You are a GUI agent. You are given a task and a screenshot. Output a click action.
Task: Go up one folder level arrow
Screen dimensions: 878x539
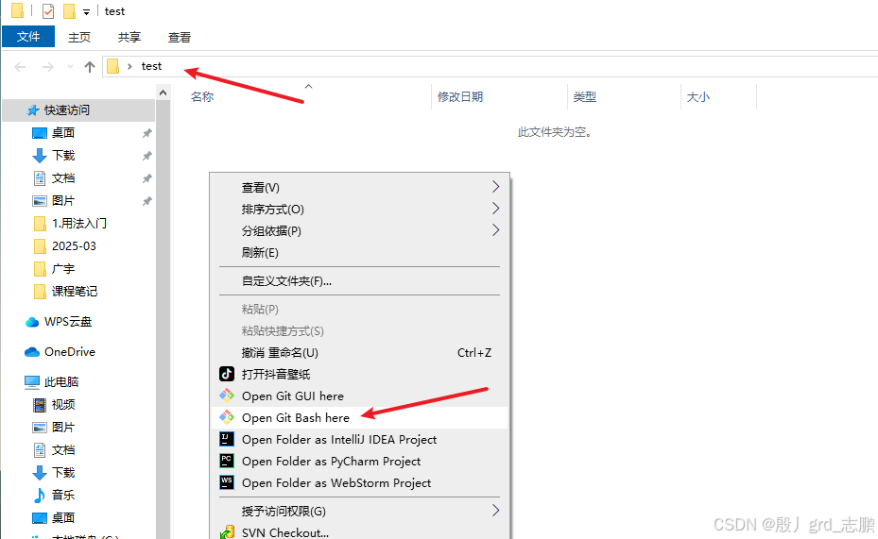[90, 67]
